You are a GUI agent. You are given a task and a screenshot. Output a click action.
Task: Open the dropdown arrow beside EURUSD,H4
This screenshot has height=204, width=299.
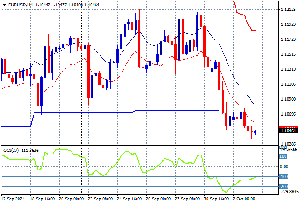4,4
